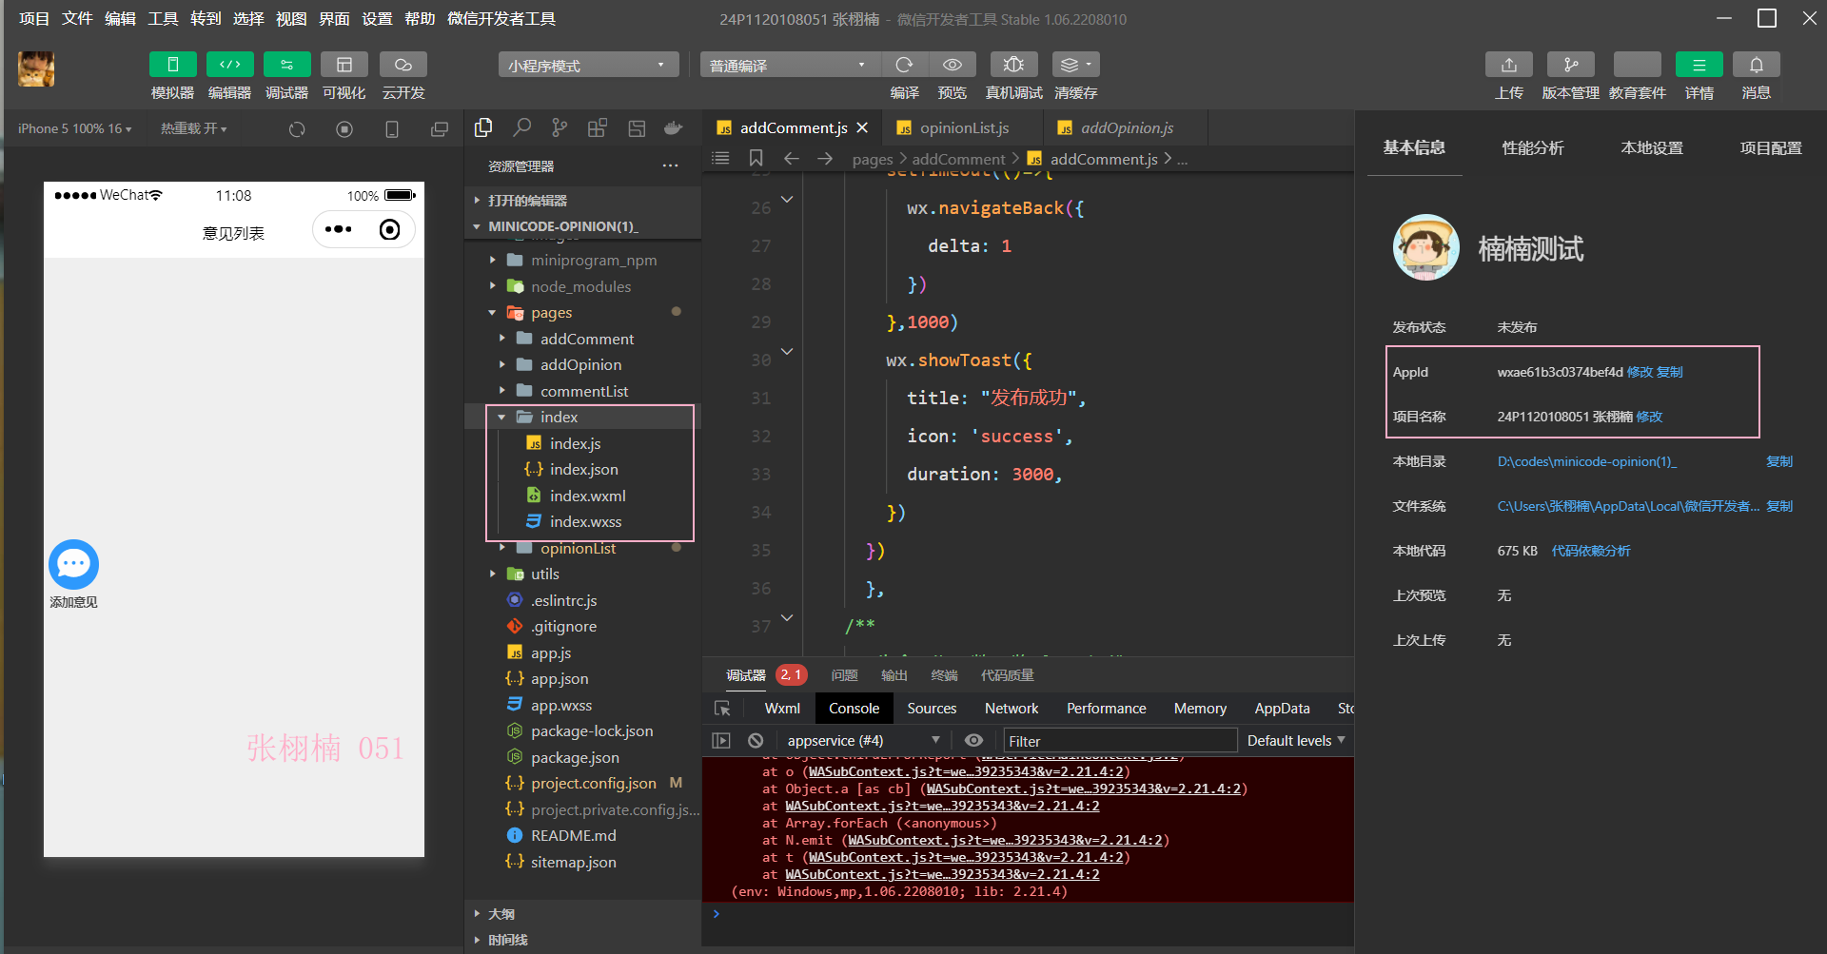Toggle the 详情 details panel

pos(1699,65)
